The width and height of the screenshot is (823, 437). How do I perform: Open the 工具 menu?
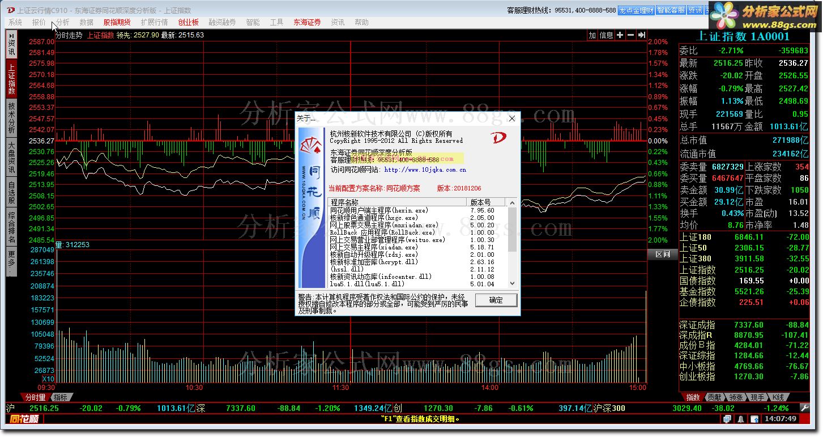(277, 22)
